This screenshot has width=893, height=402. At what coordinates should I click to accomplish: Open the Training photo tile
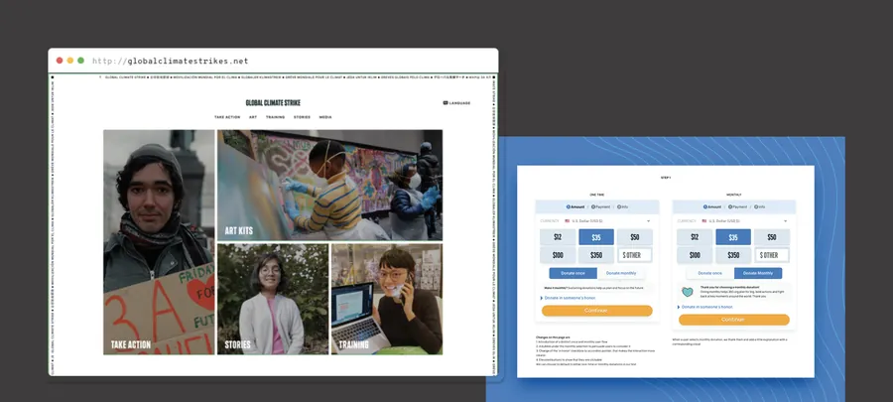point(387,299)
